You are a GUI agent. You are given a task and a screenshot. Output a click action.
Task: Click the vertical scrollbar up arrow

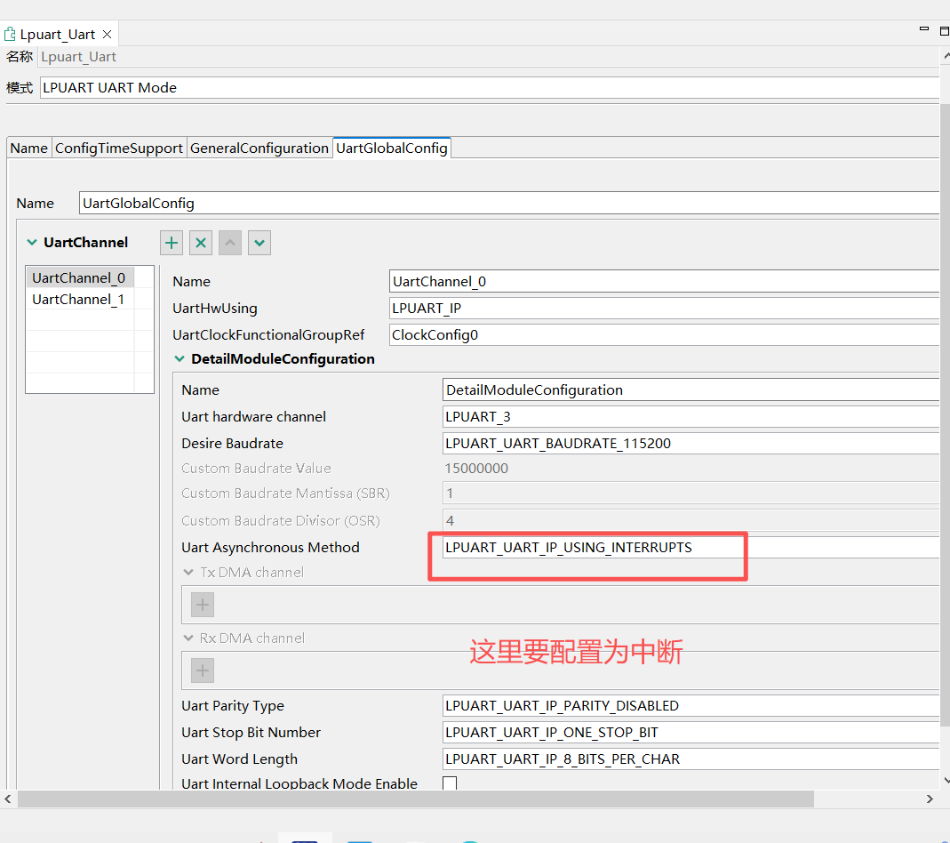(946, 56)
